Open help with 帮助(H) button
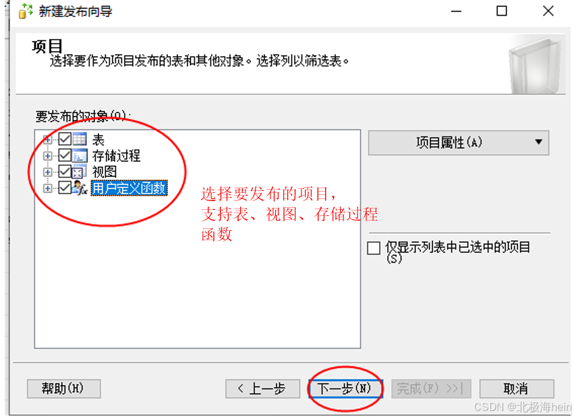574x417 pixels. (x=63, y=389)
